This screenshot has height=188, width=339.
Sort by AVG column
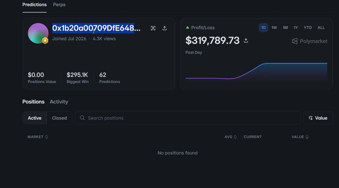(231, 137)
